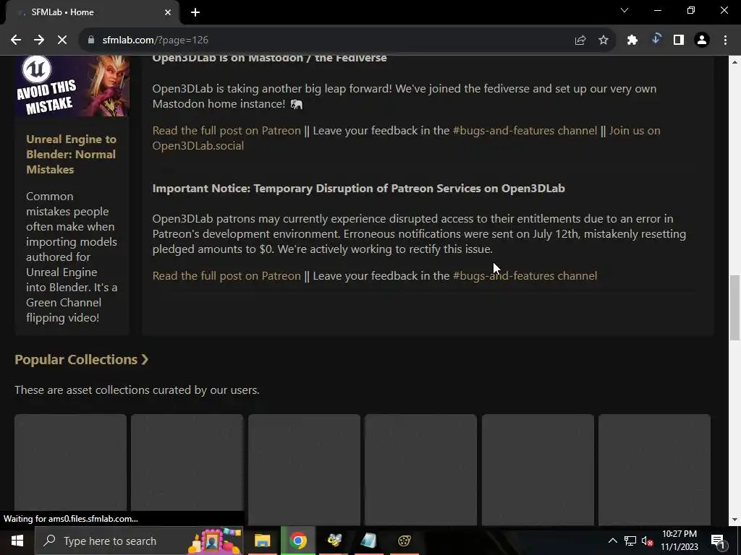741x555 pixels.
Task: Click the scrollbar up arrow
Action: 735,62
